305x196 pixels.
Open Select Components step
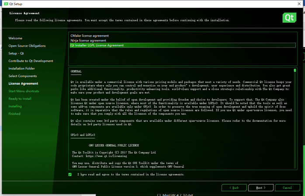[x=23, y=76]
